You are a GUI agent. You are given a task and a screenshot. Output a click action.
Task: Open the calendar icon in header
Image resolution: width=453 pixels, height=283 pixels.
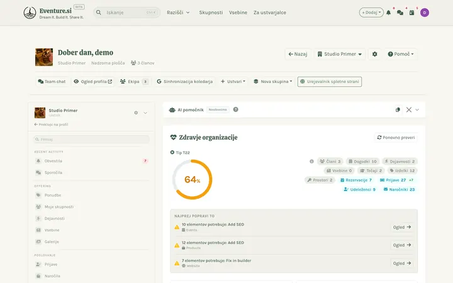[411, 13]
